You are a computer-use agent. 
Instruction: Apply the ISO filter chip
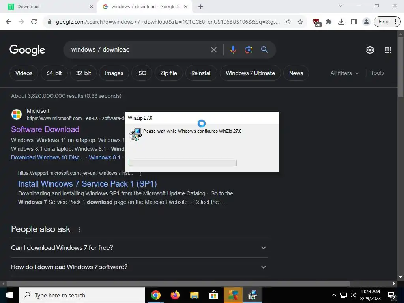(x=142, y=73)
